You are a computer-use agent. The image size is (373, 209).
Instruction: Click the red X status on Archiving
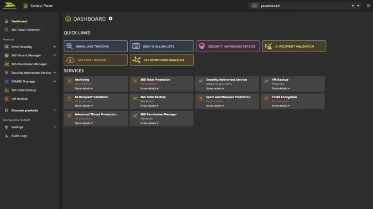pyautogui.click(x=69, y=81)
